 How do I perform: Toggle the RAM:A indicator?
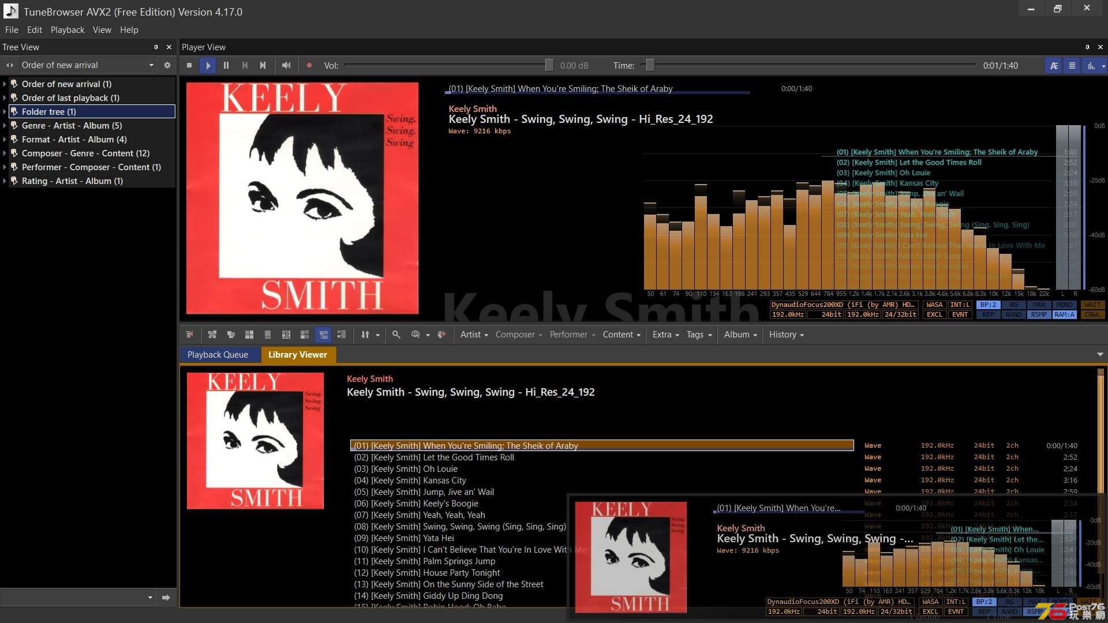(1064, 314)
